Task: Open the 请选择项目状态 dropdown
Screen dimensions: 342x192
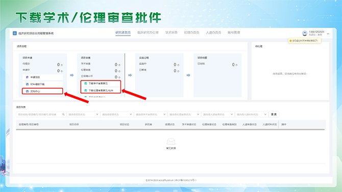Action: click(83, 114)
